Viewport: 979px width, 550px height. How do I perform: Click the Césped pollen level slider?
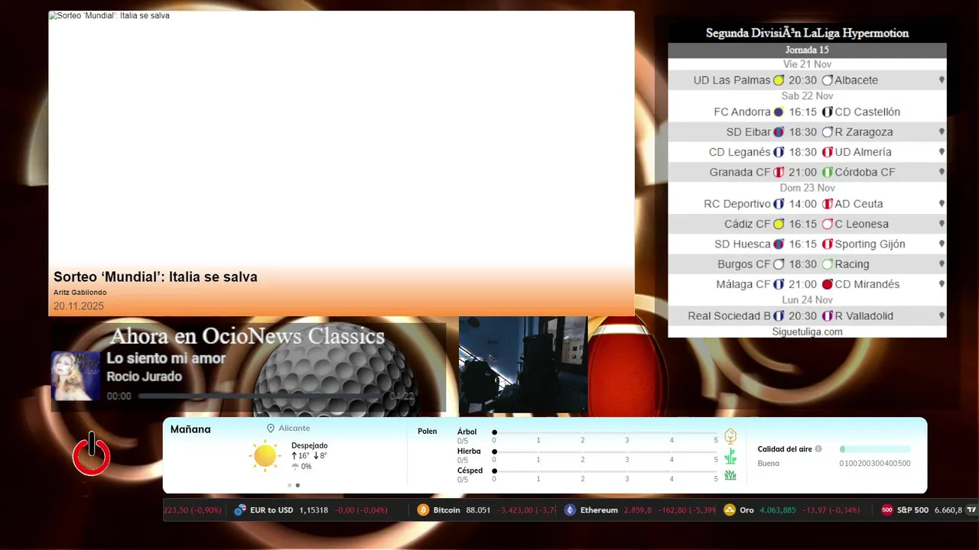click(x=606, y=471)
